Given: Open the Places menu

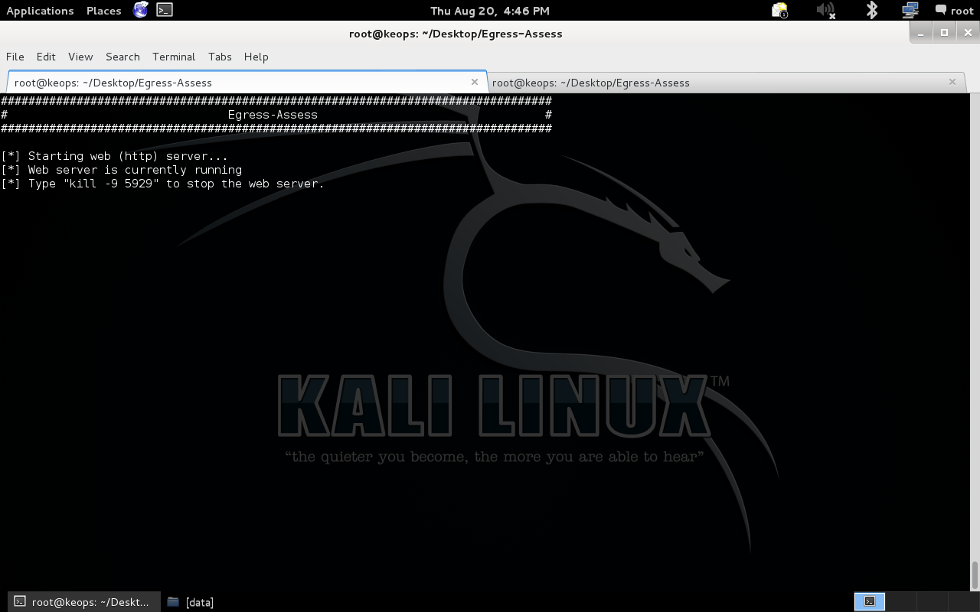Looking at the screenshot, I should coord(104,11).
